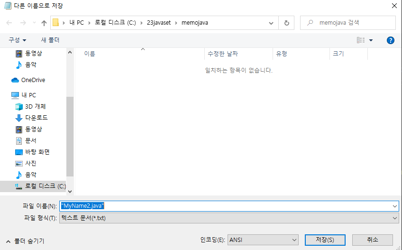Viewport: 402px width, 250px height.
Task: Collapse folders with '폴더 숨기기'
Action: pyautogui.click(x=25, y=241)
